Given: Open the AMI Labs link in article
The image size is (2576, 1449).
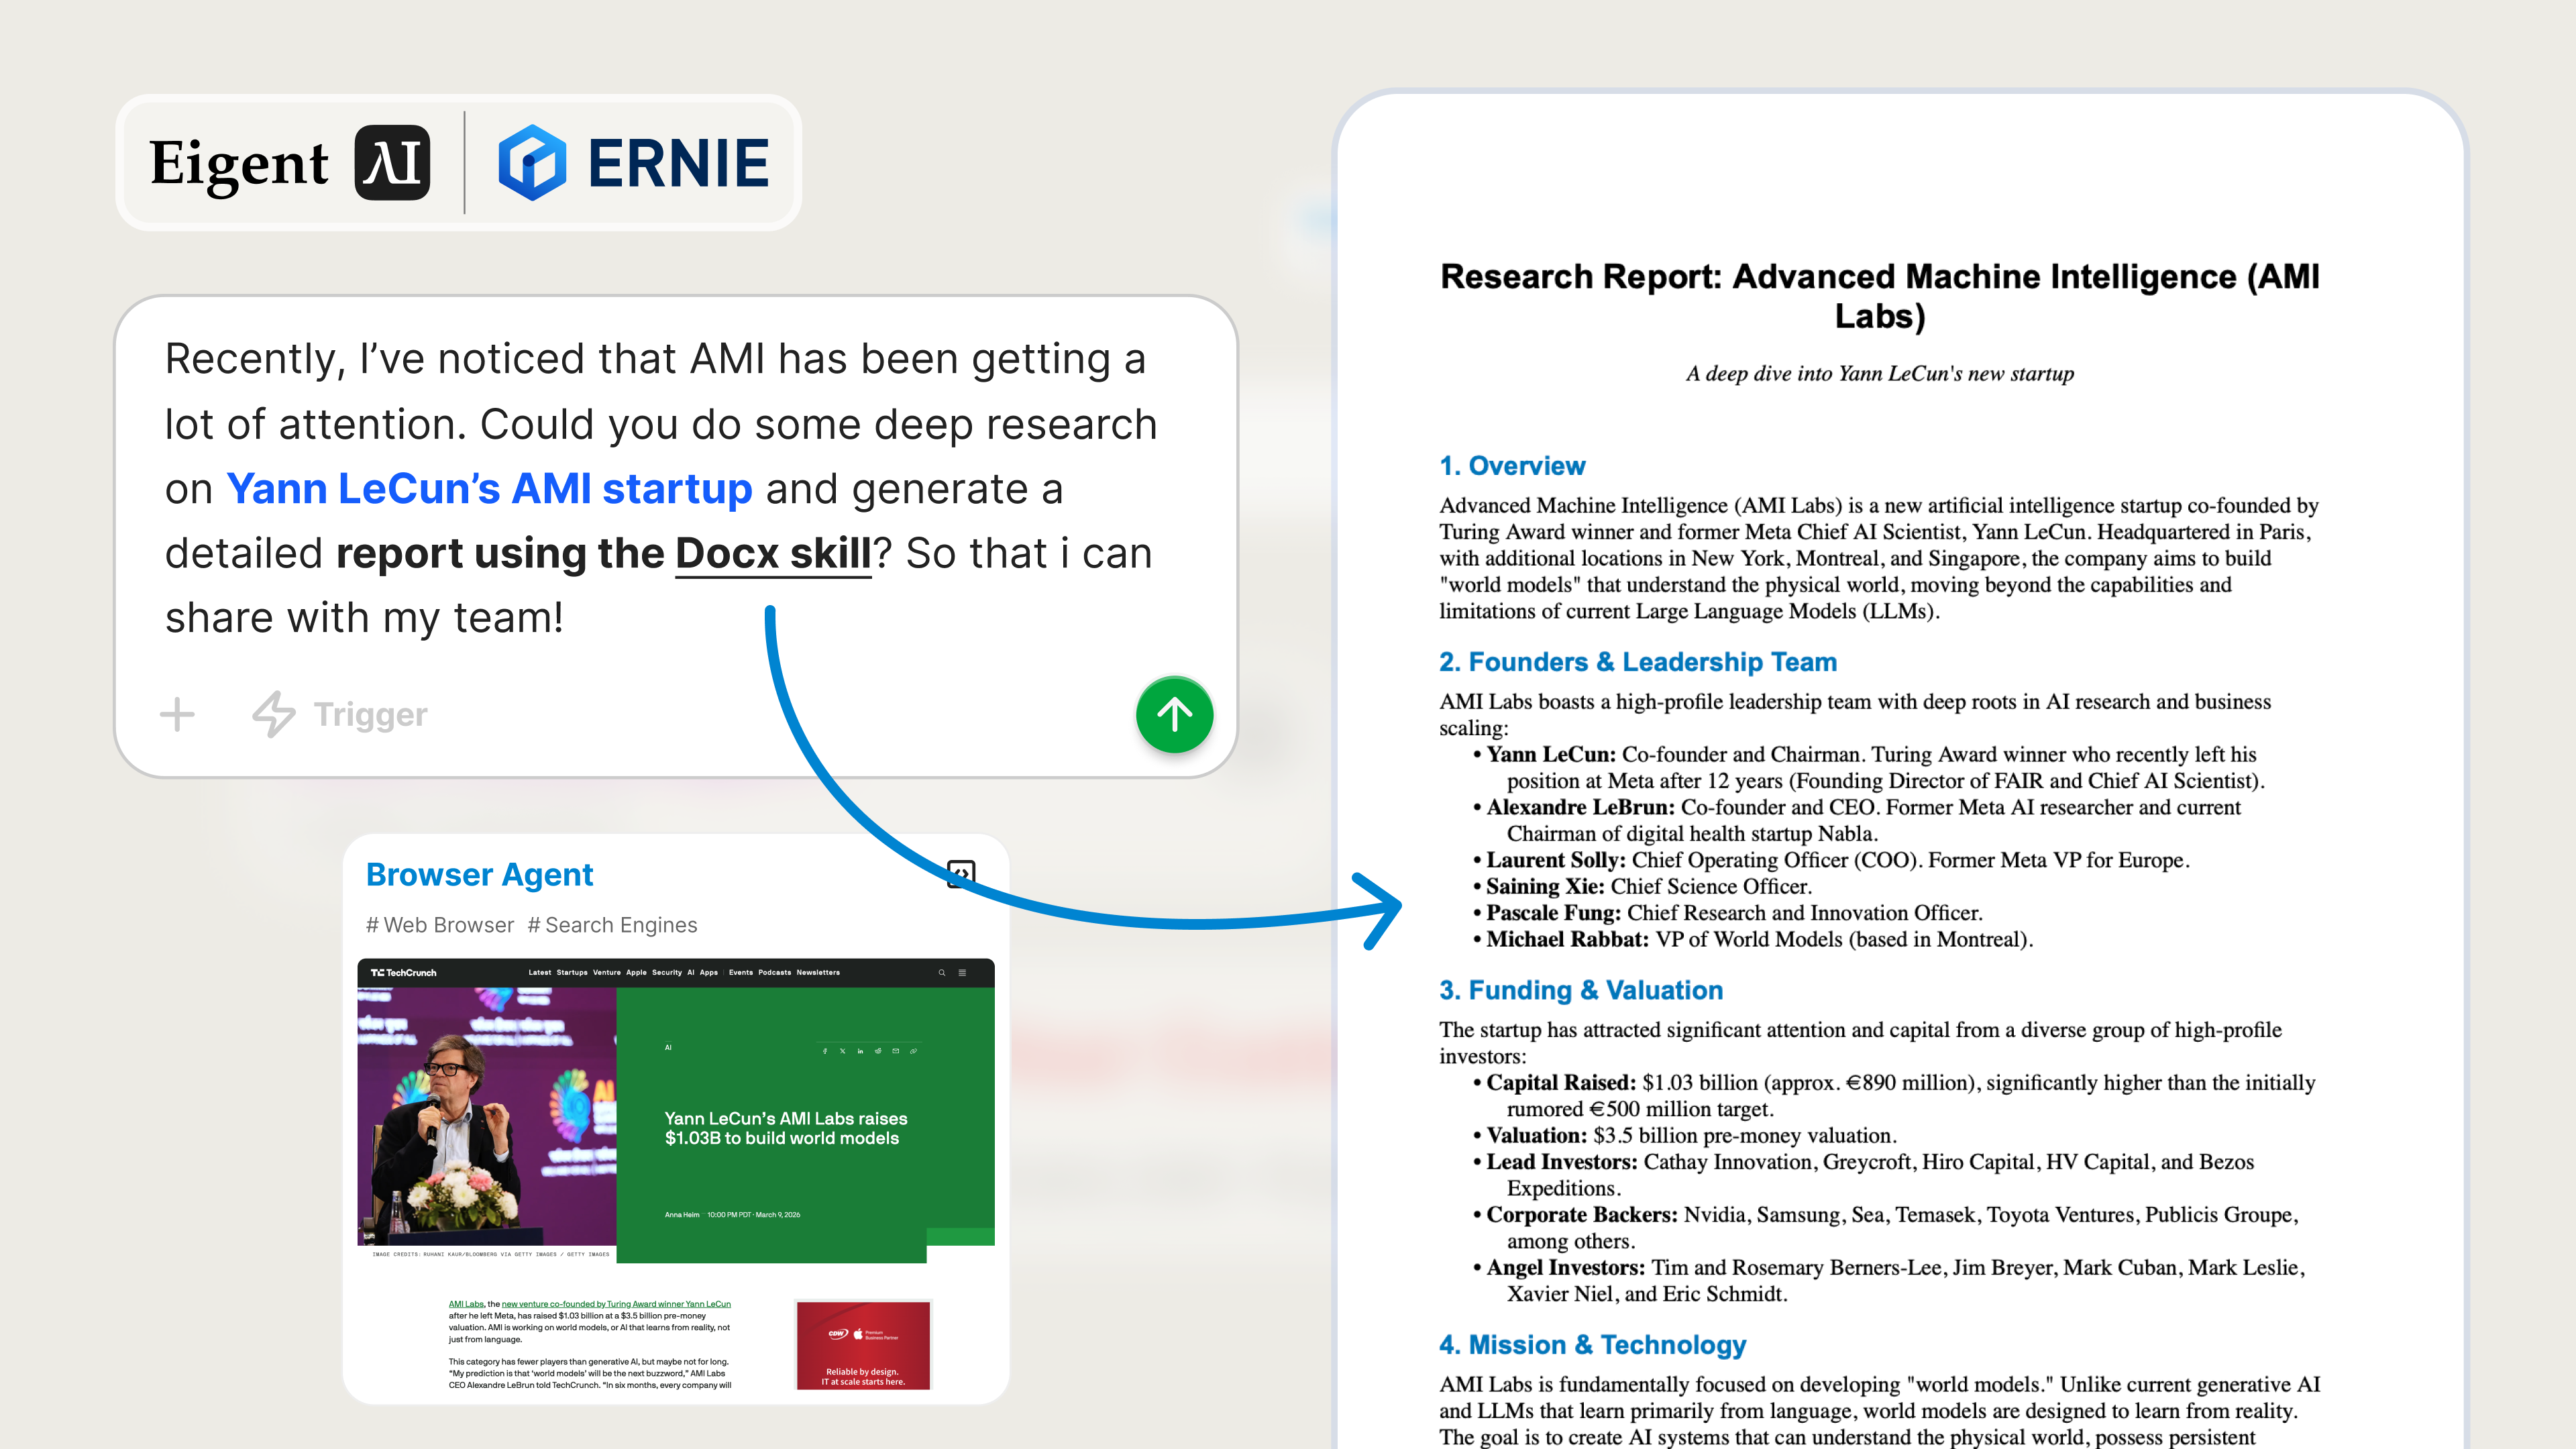Looking at the screenshot, I should tap(466, 1304).
